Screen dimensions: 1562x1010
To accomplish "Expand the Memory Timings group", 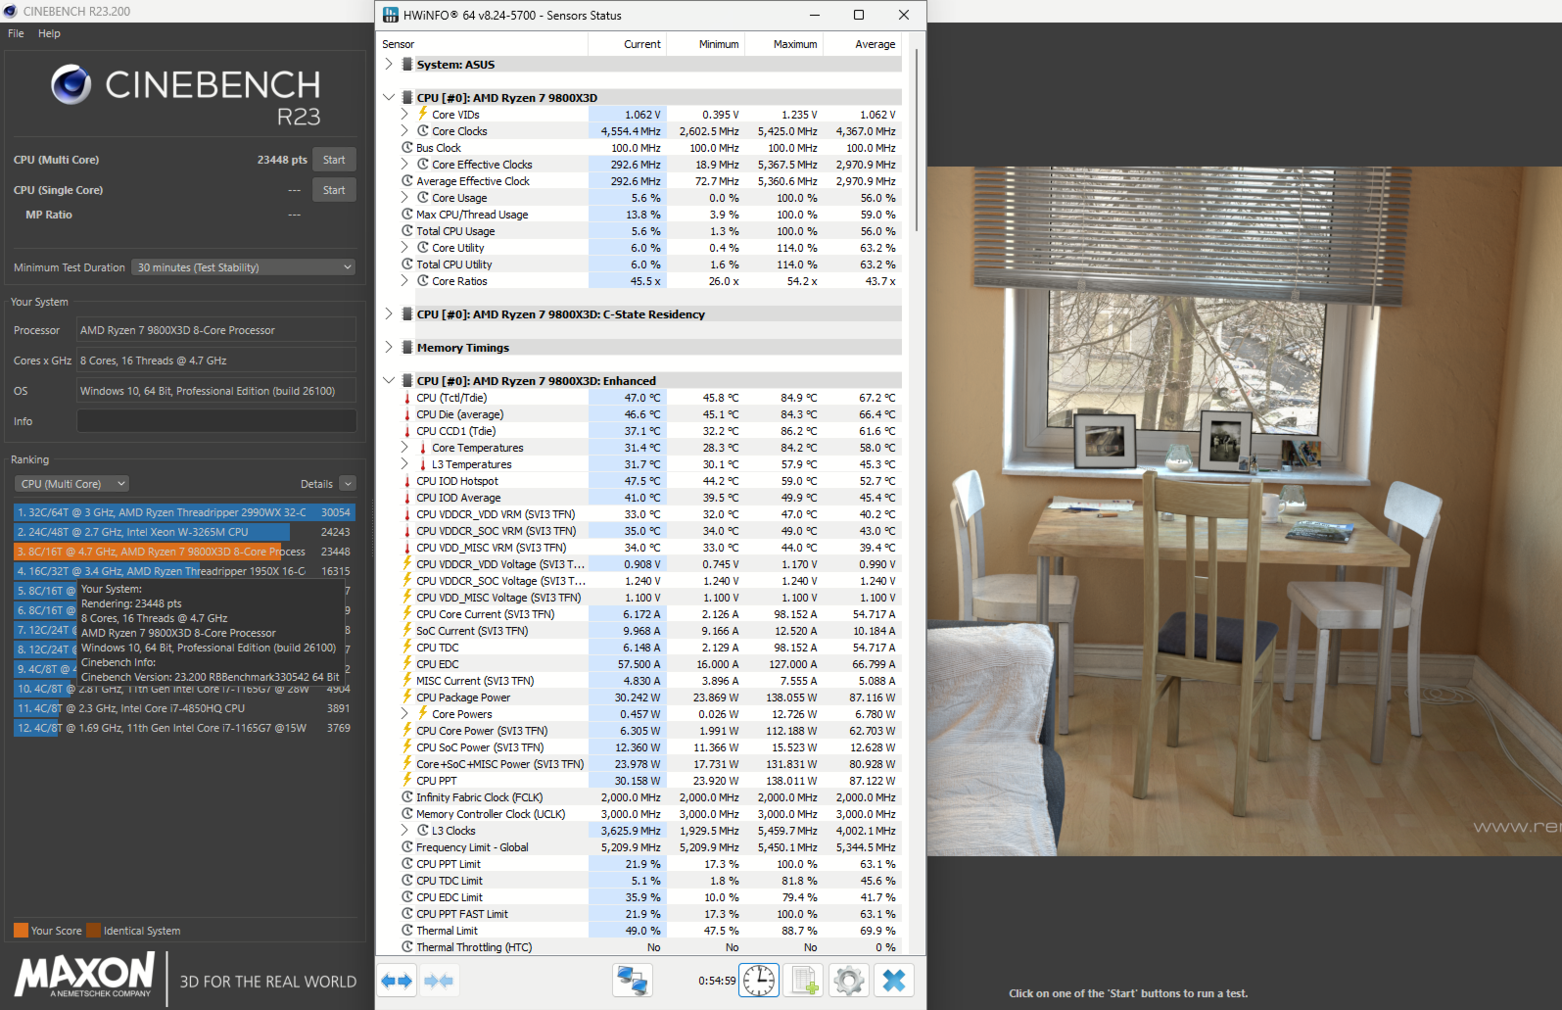I will (x=389, y=348).
